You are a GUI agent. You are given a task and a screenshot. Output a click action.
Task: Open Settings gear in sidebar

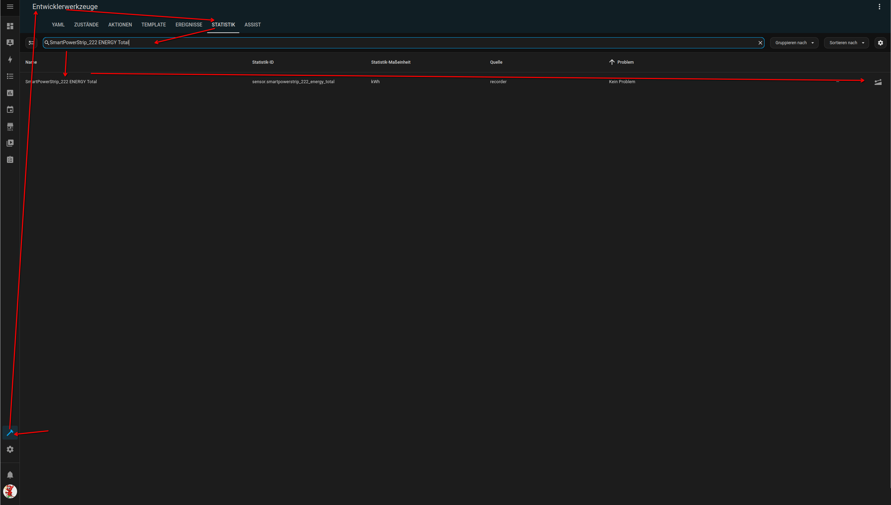10,449
